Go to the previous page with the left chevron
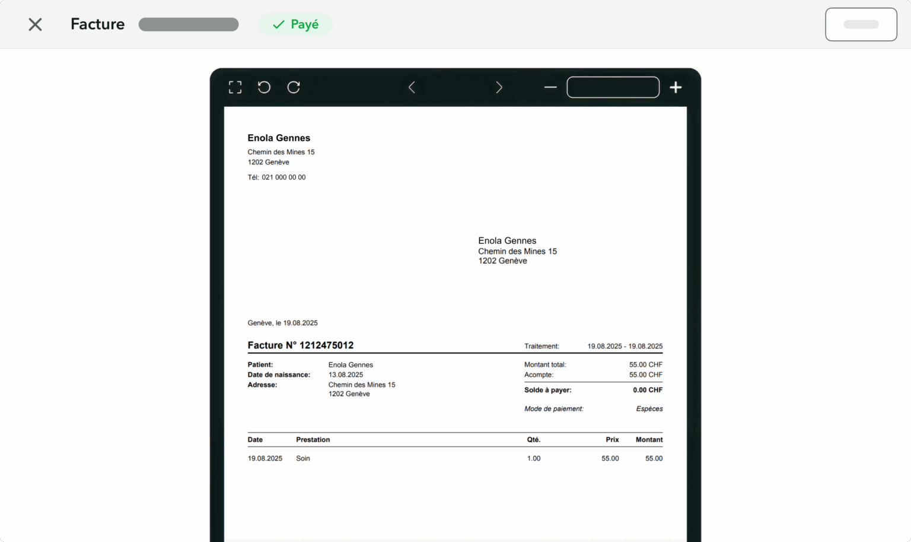Viewport: 911px width, 542px height. pyautogui.click(x=412, y=87)
